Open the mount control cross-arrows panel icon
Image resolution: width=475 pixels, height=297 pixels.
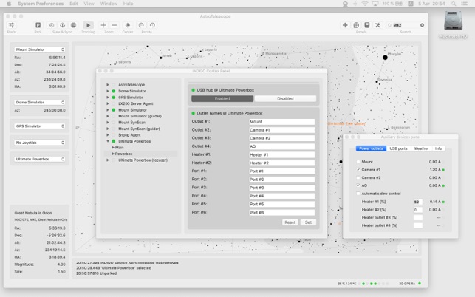(345, 25)
